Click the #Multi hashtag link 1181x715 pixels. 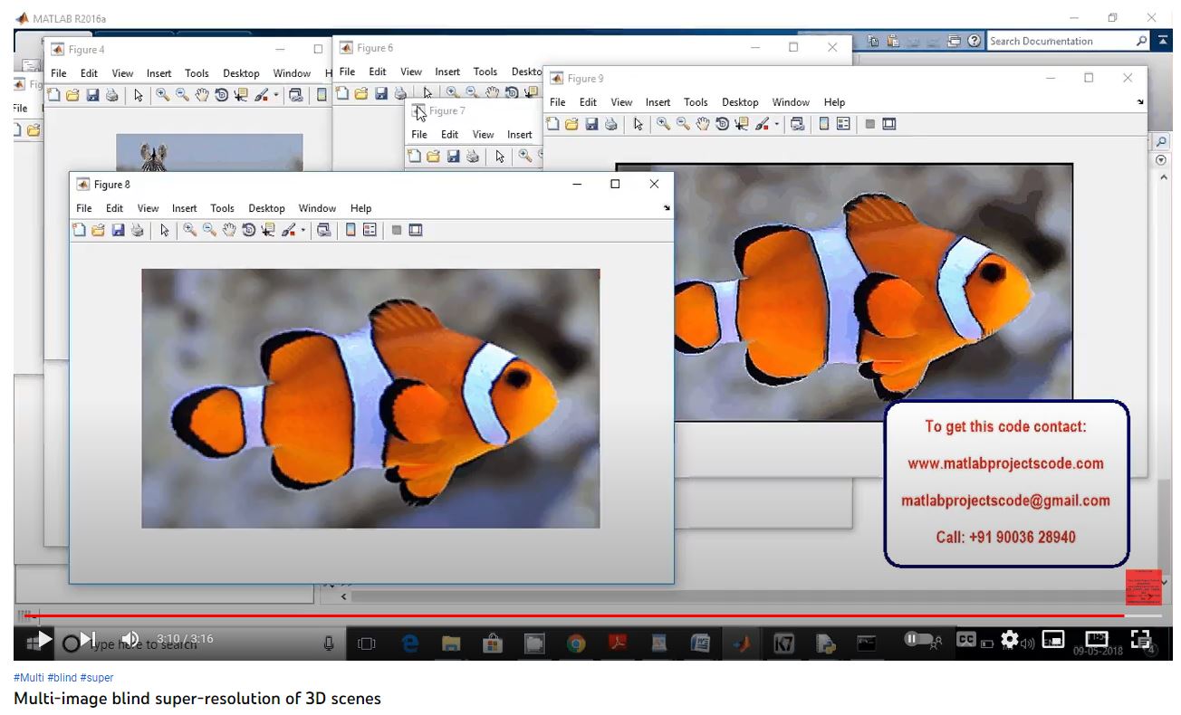coord(29,678)
